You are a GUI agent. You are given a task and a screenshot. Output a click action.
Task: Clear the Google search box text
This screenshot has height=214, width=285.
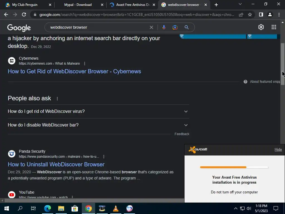click(151, 27)
